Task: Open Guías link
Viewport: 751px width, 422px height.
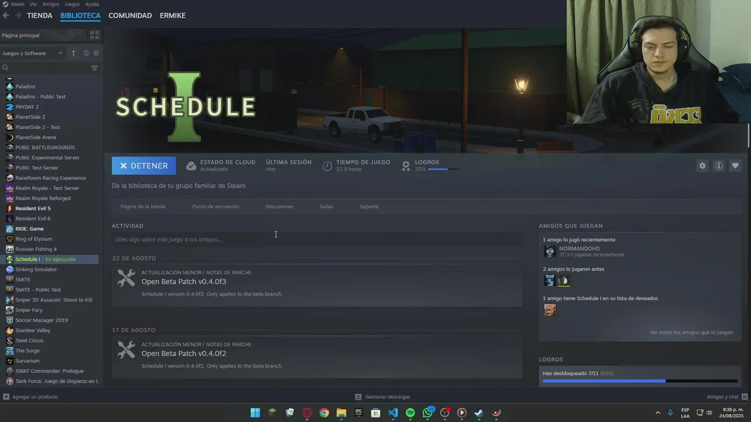Action: click(x=326, y=206)
